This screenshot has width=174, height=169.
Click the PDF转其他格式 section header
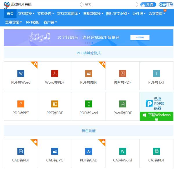point(88,53)
